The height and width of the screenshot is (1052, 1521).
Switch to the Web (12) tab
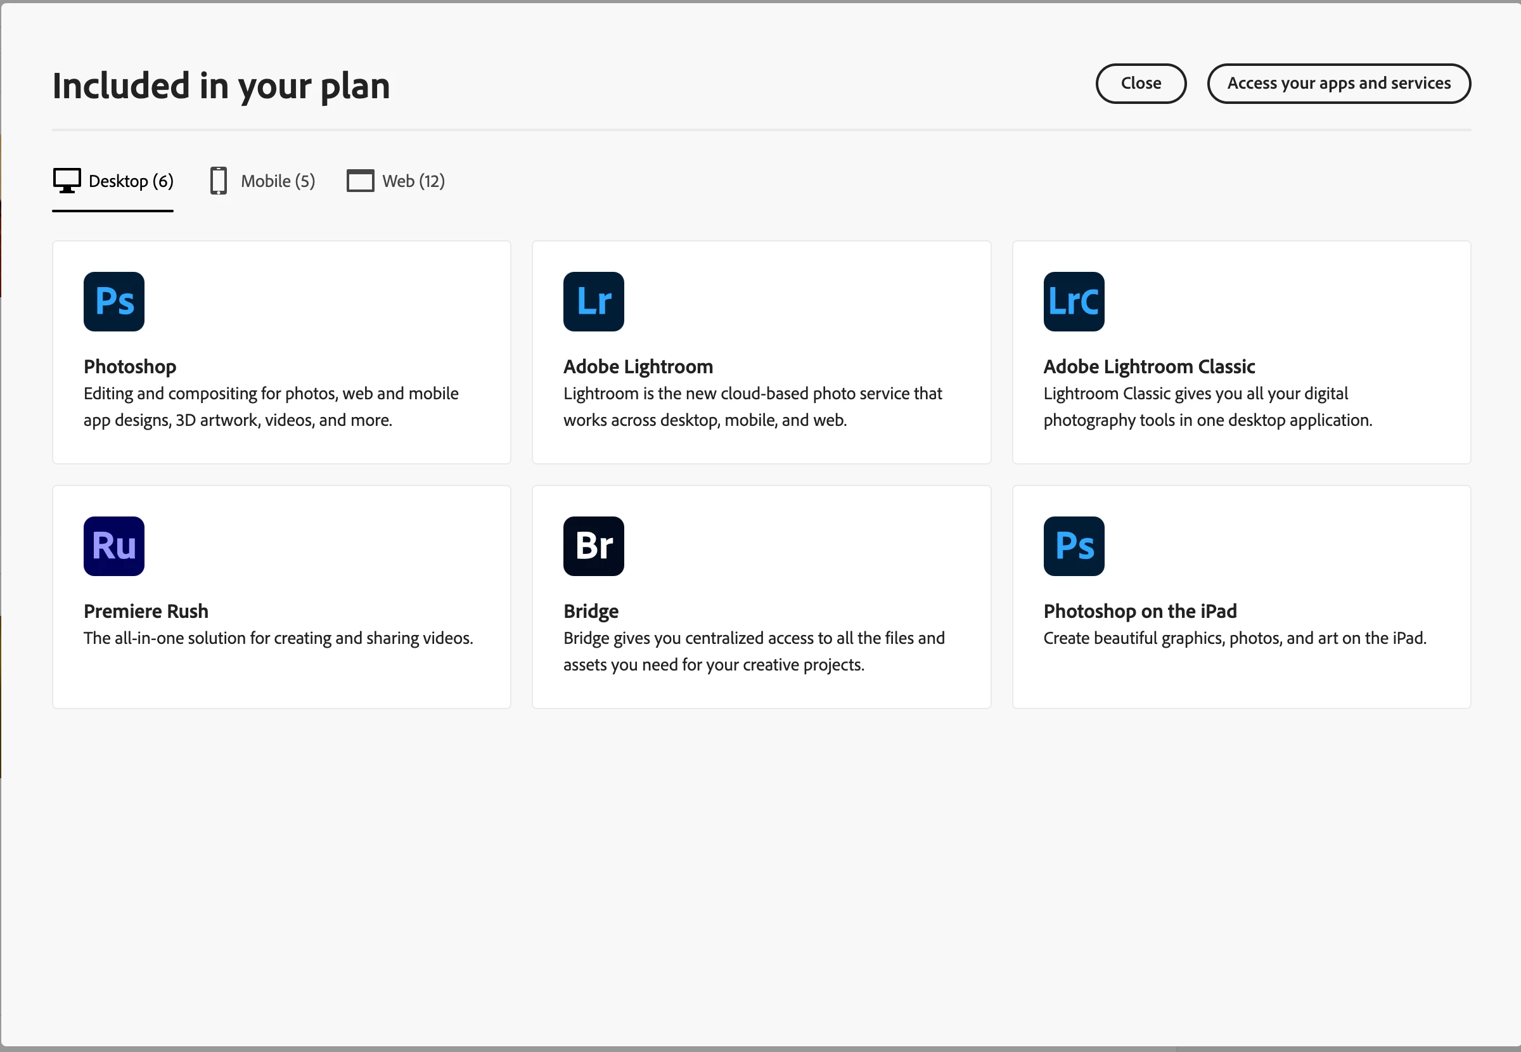tap(413, 181)
